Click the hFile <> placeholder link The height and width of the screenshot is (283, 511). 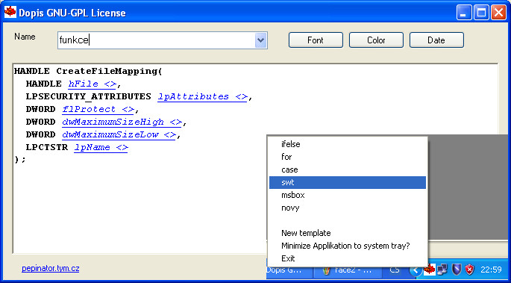[92, 84]
